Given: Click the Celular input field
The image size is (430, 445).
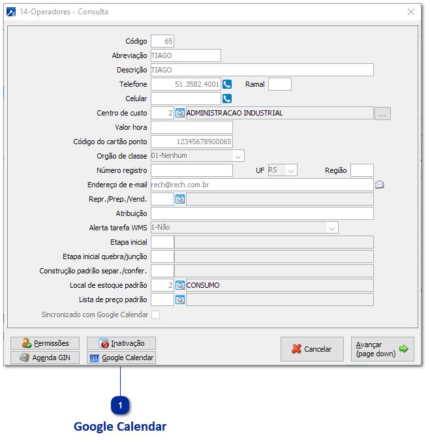Looking at the screenshot, I should click(x=186, y=99).
